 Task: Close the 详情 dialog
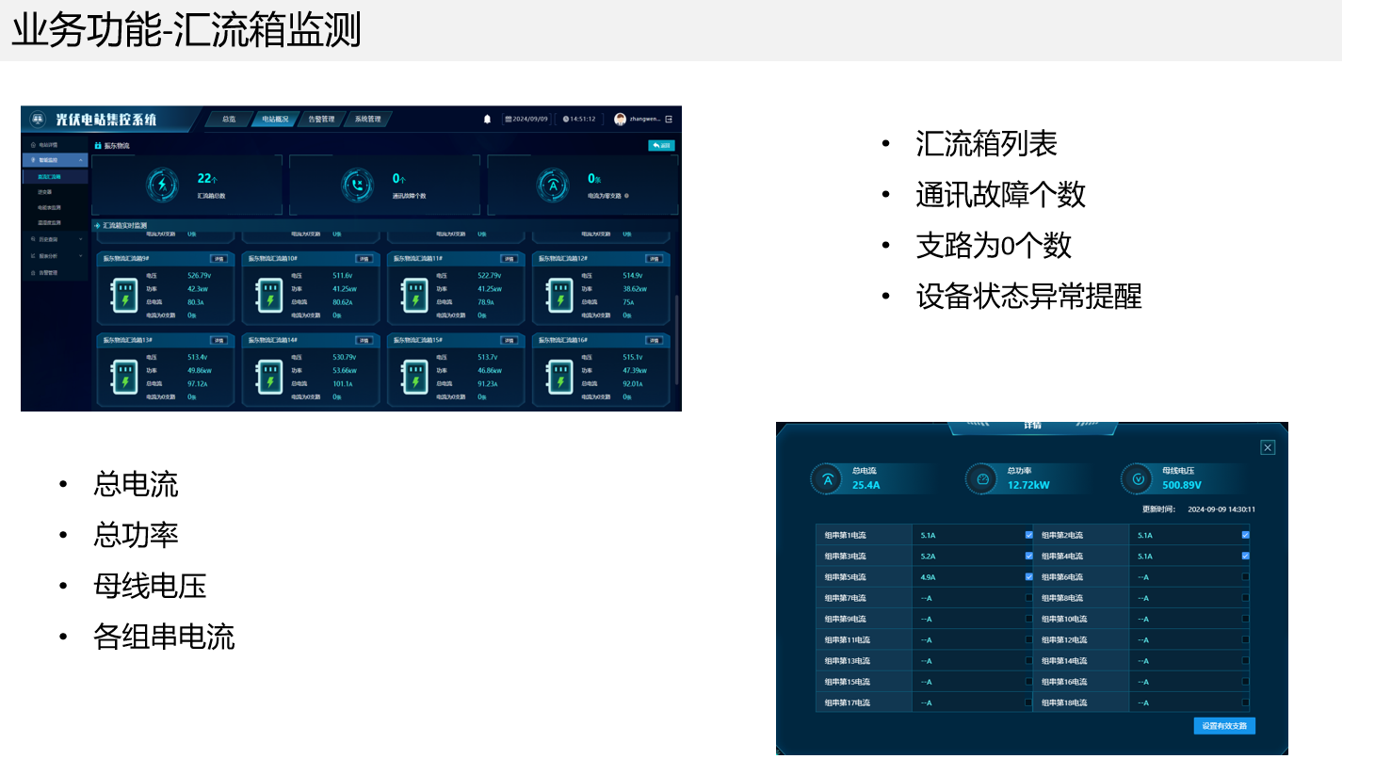point(1268,448)
